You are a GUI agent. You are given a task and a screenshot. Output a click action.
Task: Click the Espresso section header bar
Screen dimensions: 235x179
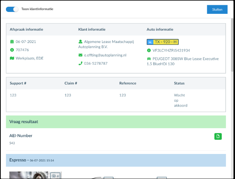coord(116,160)
